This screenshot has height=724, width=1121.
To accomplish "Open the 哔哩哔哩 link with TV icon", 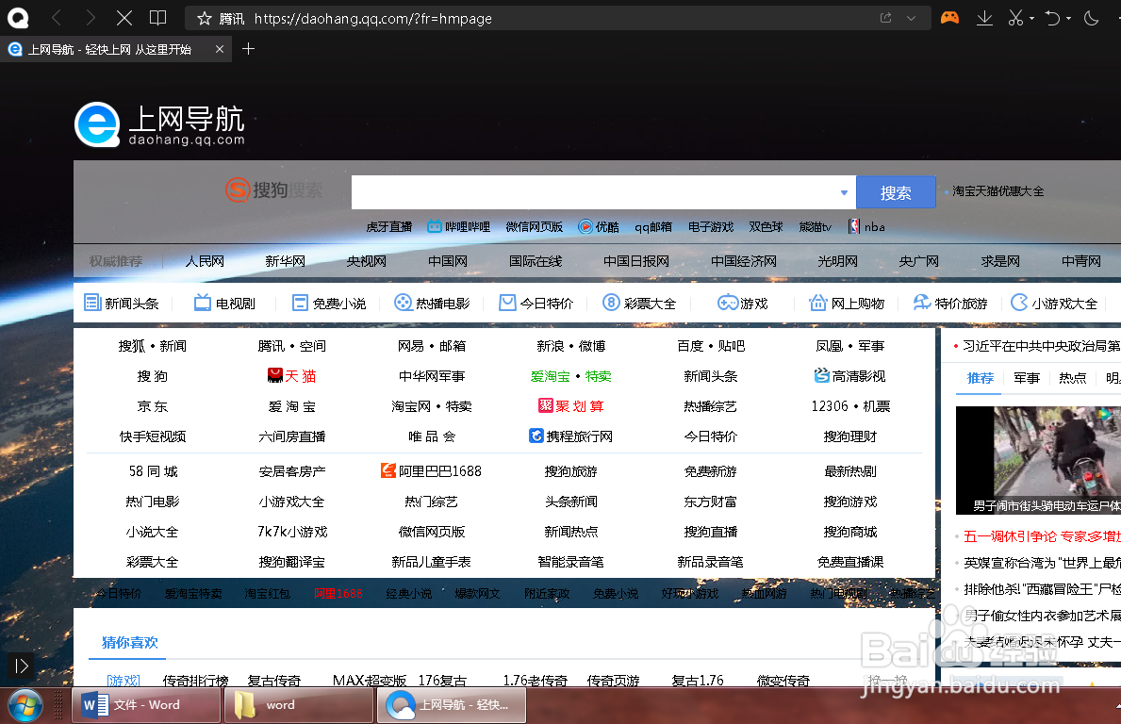I will (458, 226).
